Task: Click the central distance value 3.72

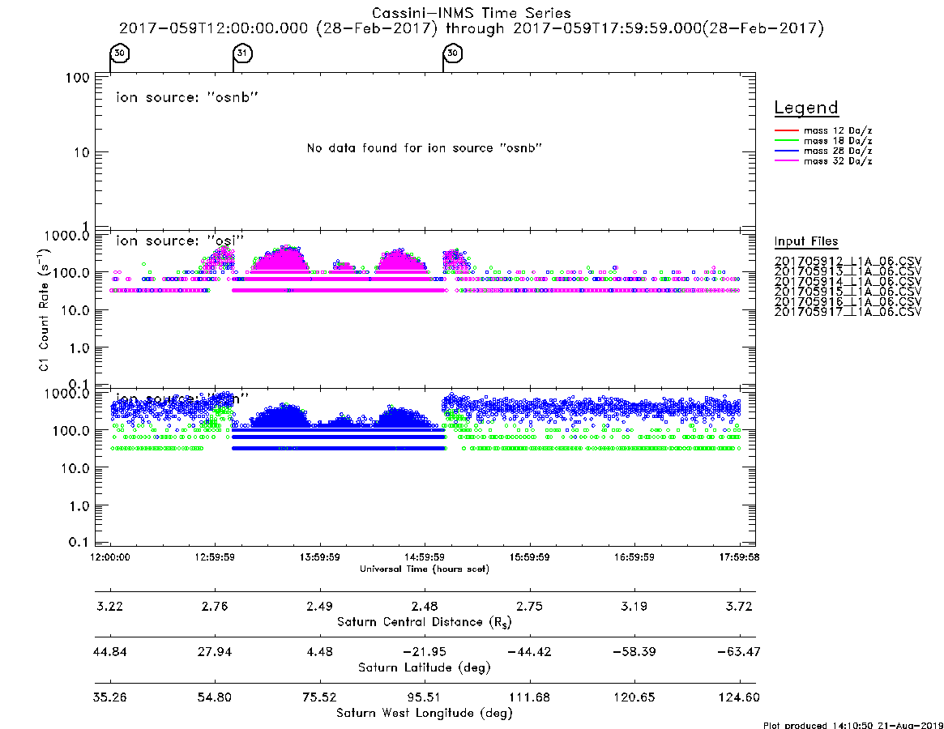Action: (739, 606)
